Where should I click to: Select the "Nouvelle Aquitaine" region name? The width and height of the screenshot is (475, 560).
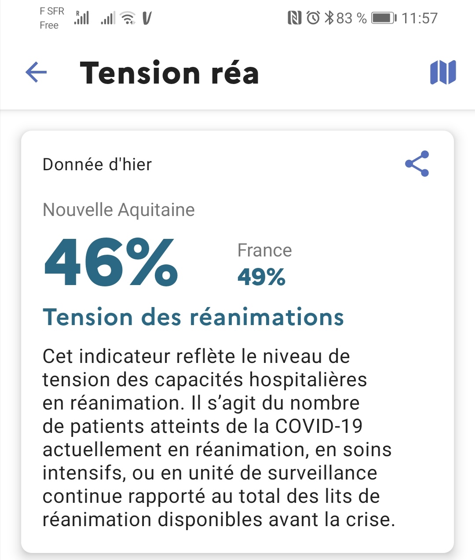[x=119, y=210]
